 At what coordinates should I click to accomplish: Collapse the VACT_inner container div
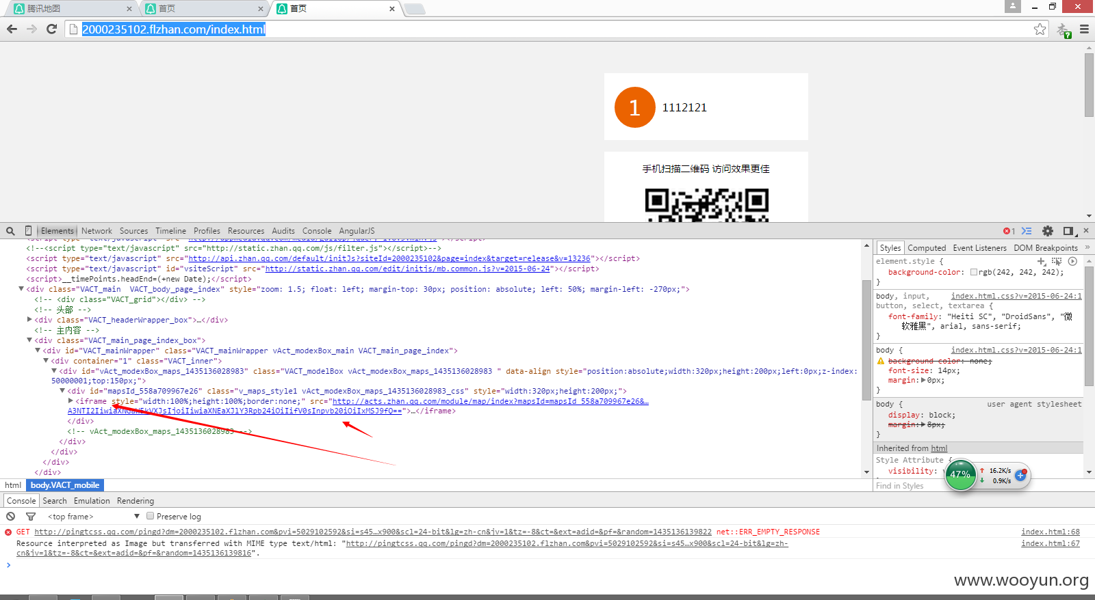coord(46,360)
